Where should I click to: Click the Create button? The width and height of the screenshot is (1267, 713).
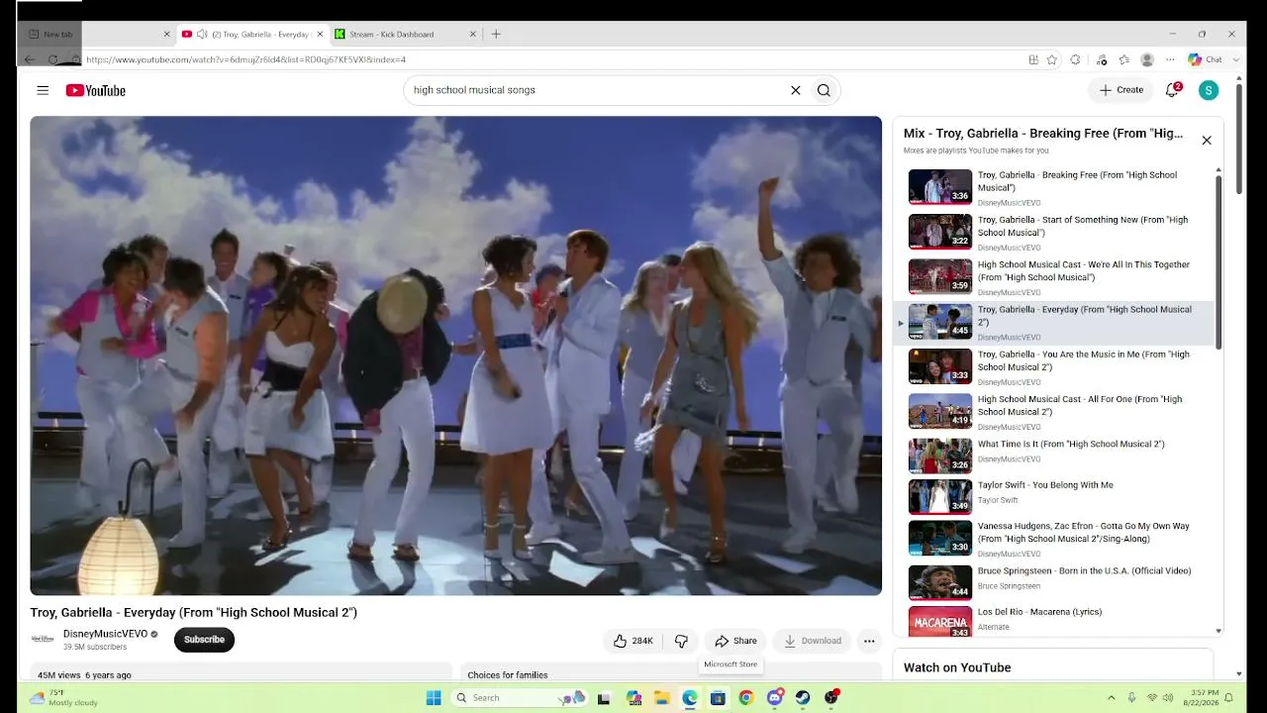(1121, 90)
